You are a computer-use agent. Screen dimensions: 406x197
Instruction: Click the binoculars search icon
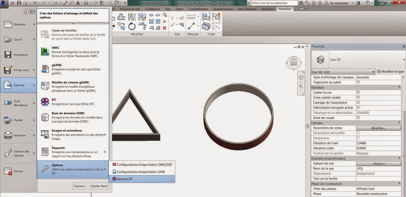pyautogui.click(x=301, y=3)
